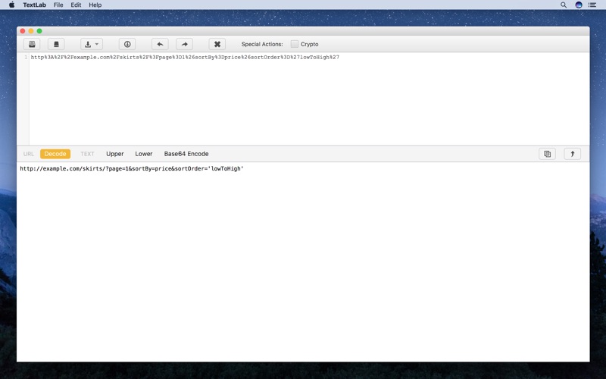Open the Help menu

coord(95,5)
